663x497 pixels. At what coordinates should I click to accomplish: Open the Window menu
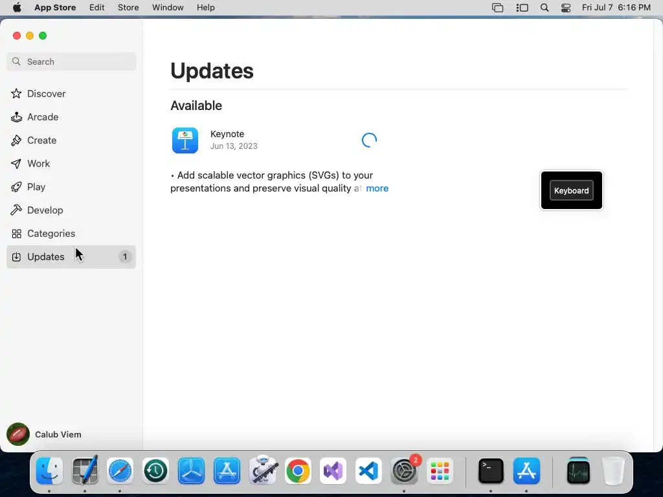click(168, 8)
